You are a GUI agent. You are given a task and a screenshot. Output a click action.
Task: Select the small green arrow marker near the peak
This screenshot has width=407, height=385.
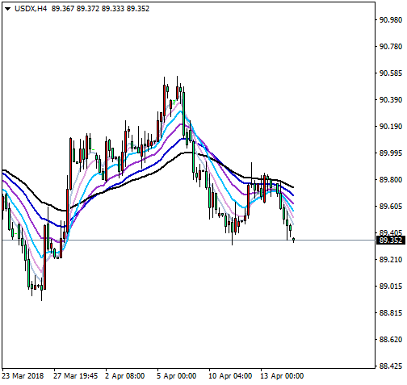coord(174,102)
